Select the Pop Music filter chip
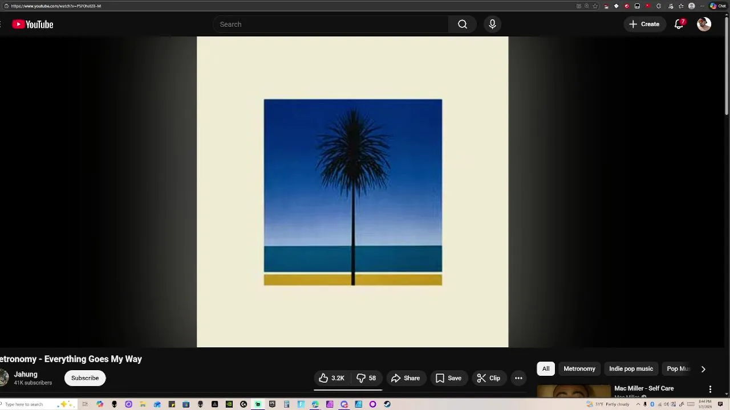730x410 pixels. point(678,368)
